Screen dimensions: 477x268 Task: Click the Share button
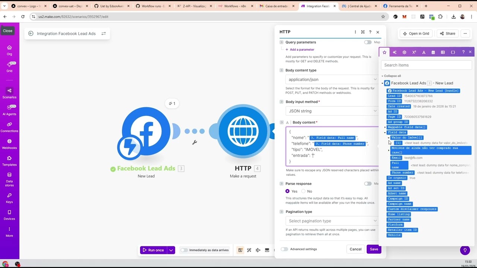point(448,33)
